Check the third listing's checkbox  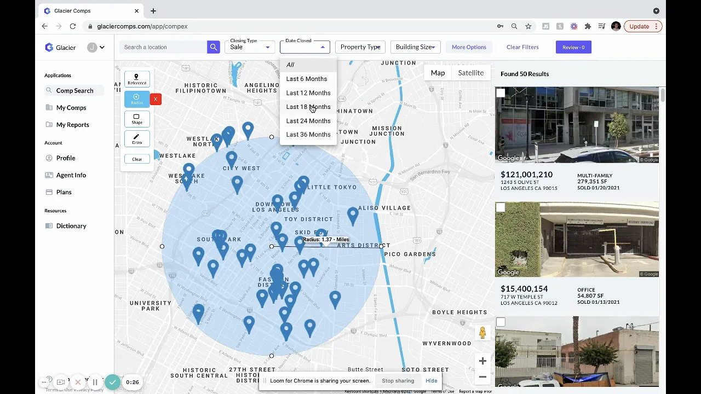point(501,322)
